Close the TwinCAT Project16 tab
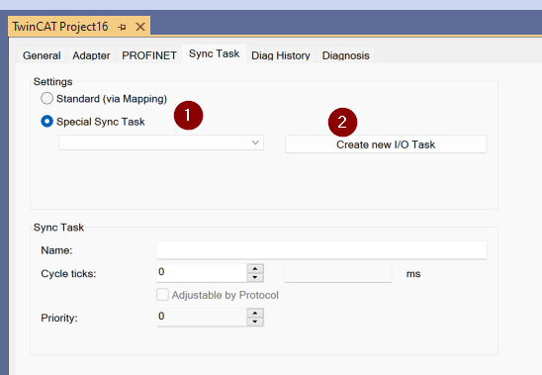Screen dimensions: 542x375 point(140,27)
